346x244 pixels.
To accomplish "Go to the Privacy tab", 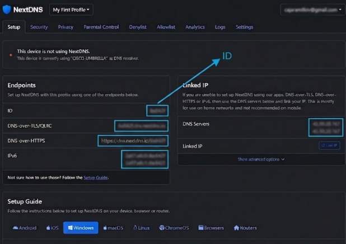I will pos(66,27).
